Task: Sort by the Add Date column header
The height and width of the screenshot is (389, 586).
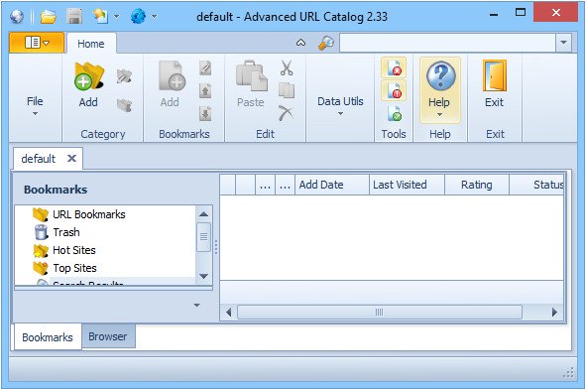Action: pyautogui.click(x=332, y=185)
